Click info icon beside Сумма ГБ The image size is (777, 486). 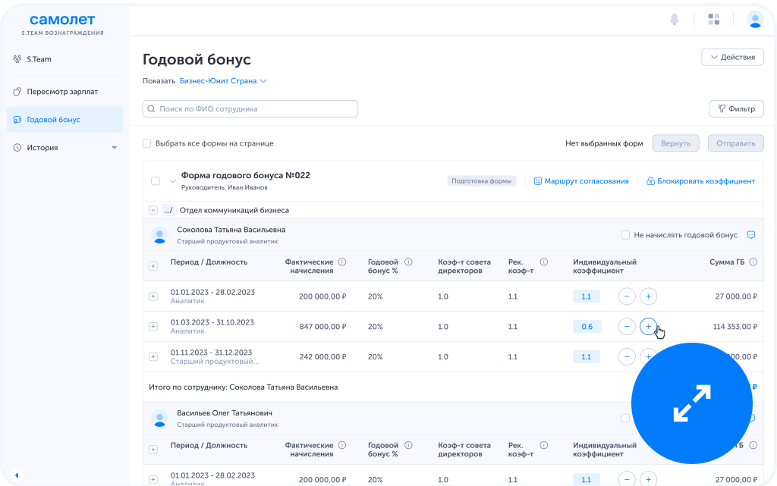click(753, 262)
